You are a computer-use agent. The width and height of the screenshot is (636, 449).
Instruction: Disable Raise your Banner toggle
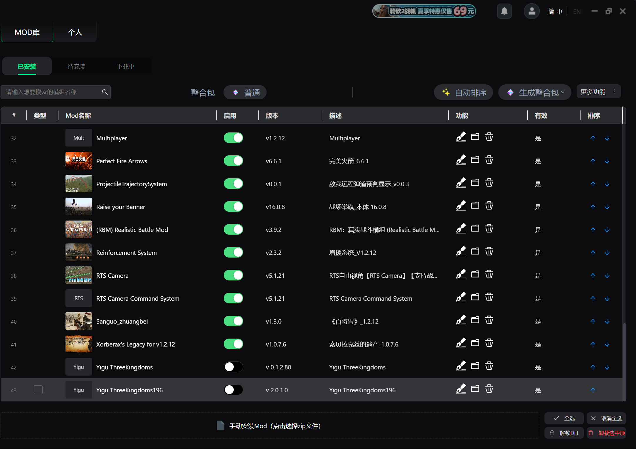(x=233, y=207)
